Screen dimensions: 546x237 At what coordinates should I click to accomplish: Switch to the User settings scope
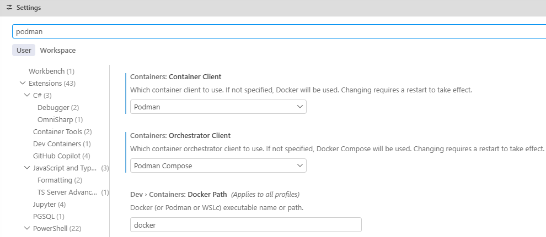pos(24,51)
